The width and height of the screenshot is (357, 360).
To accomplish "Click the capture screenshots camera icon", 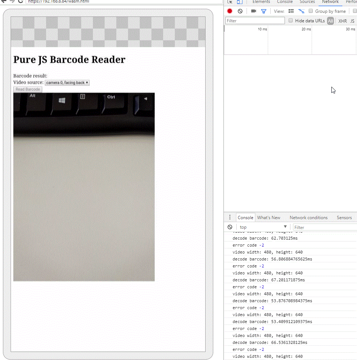I will (253, 11).
